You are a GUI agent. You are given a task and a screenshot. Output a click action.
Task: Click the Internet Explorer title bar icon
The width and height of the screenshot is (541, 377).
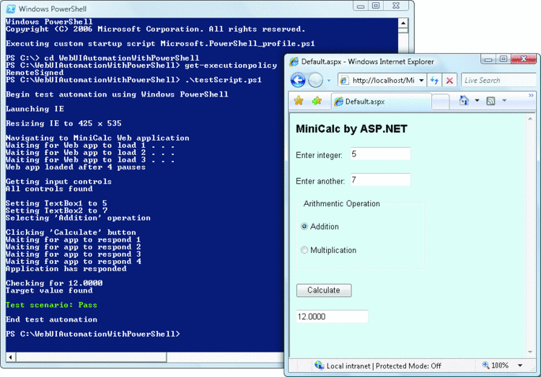[x=294, y=62]
